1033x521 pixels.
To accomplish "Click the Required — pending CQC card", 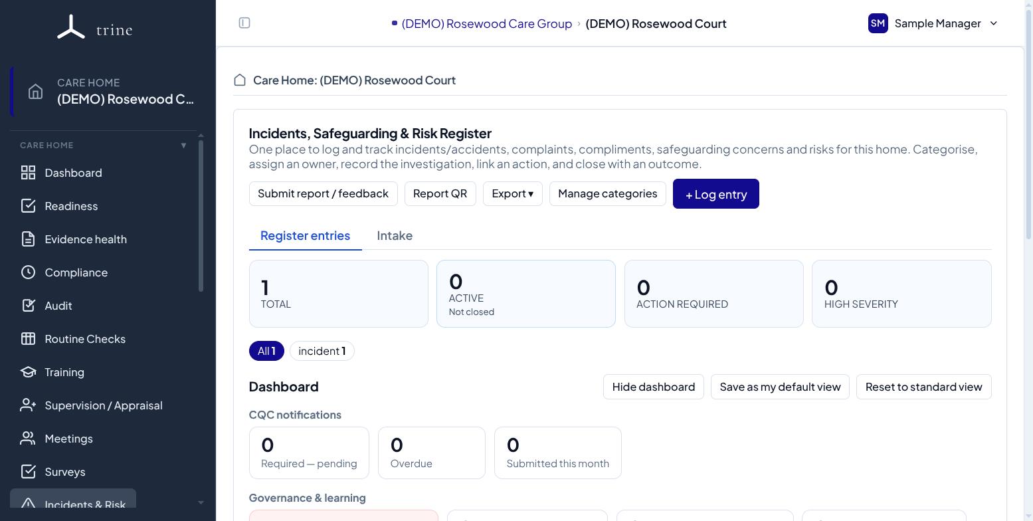I will point(309,453).
